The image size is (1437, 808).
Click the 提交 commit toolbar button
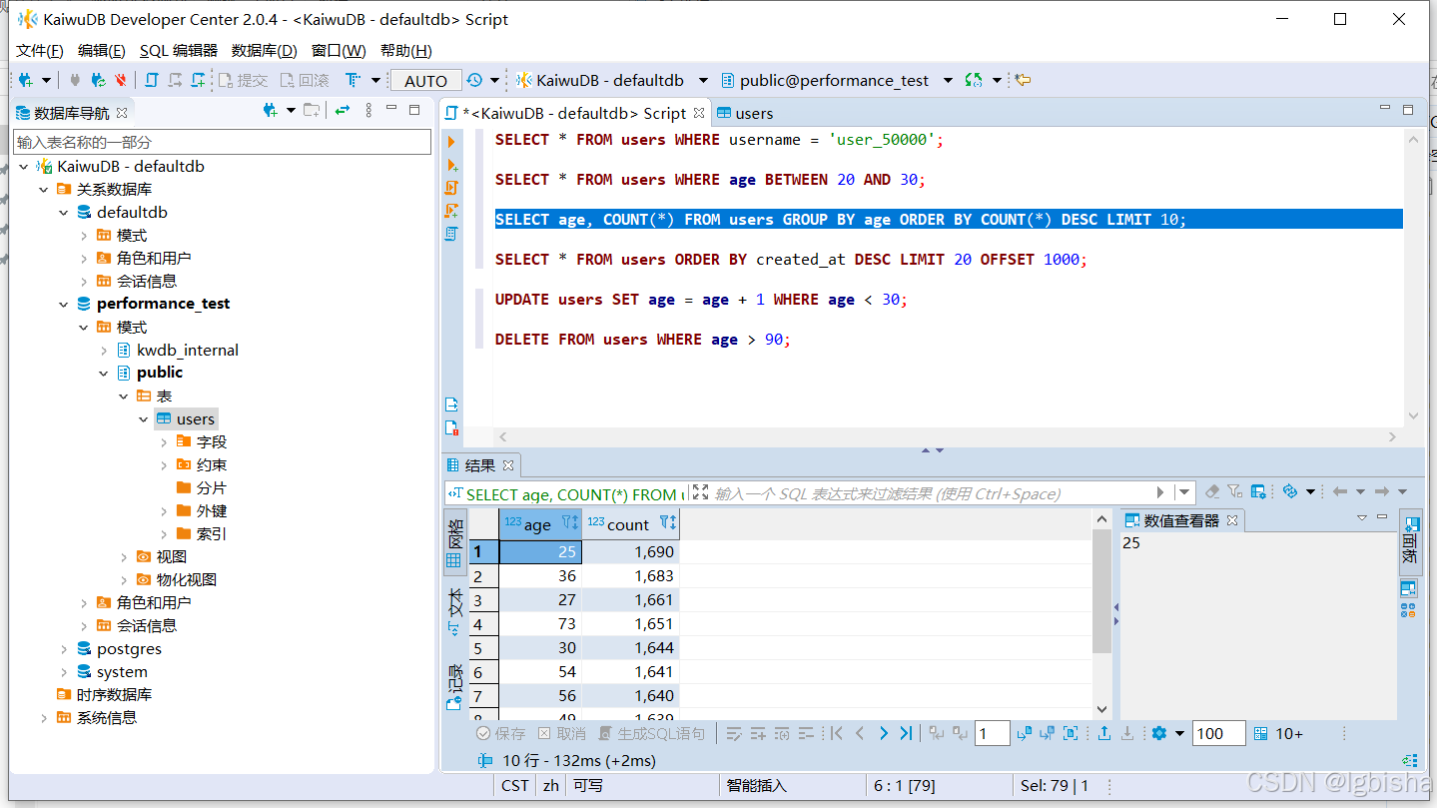click(x=243, y=80)
